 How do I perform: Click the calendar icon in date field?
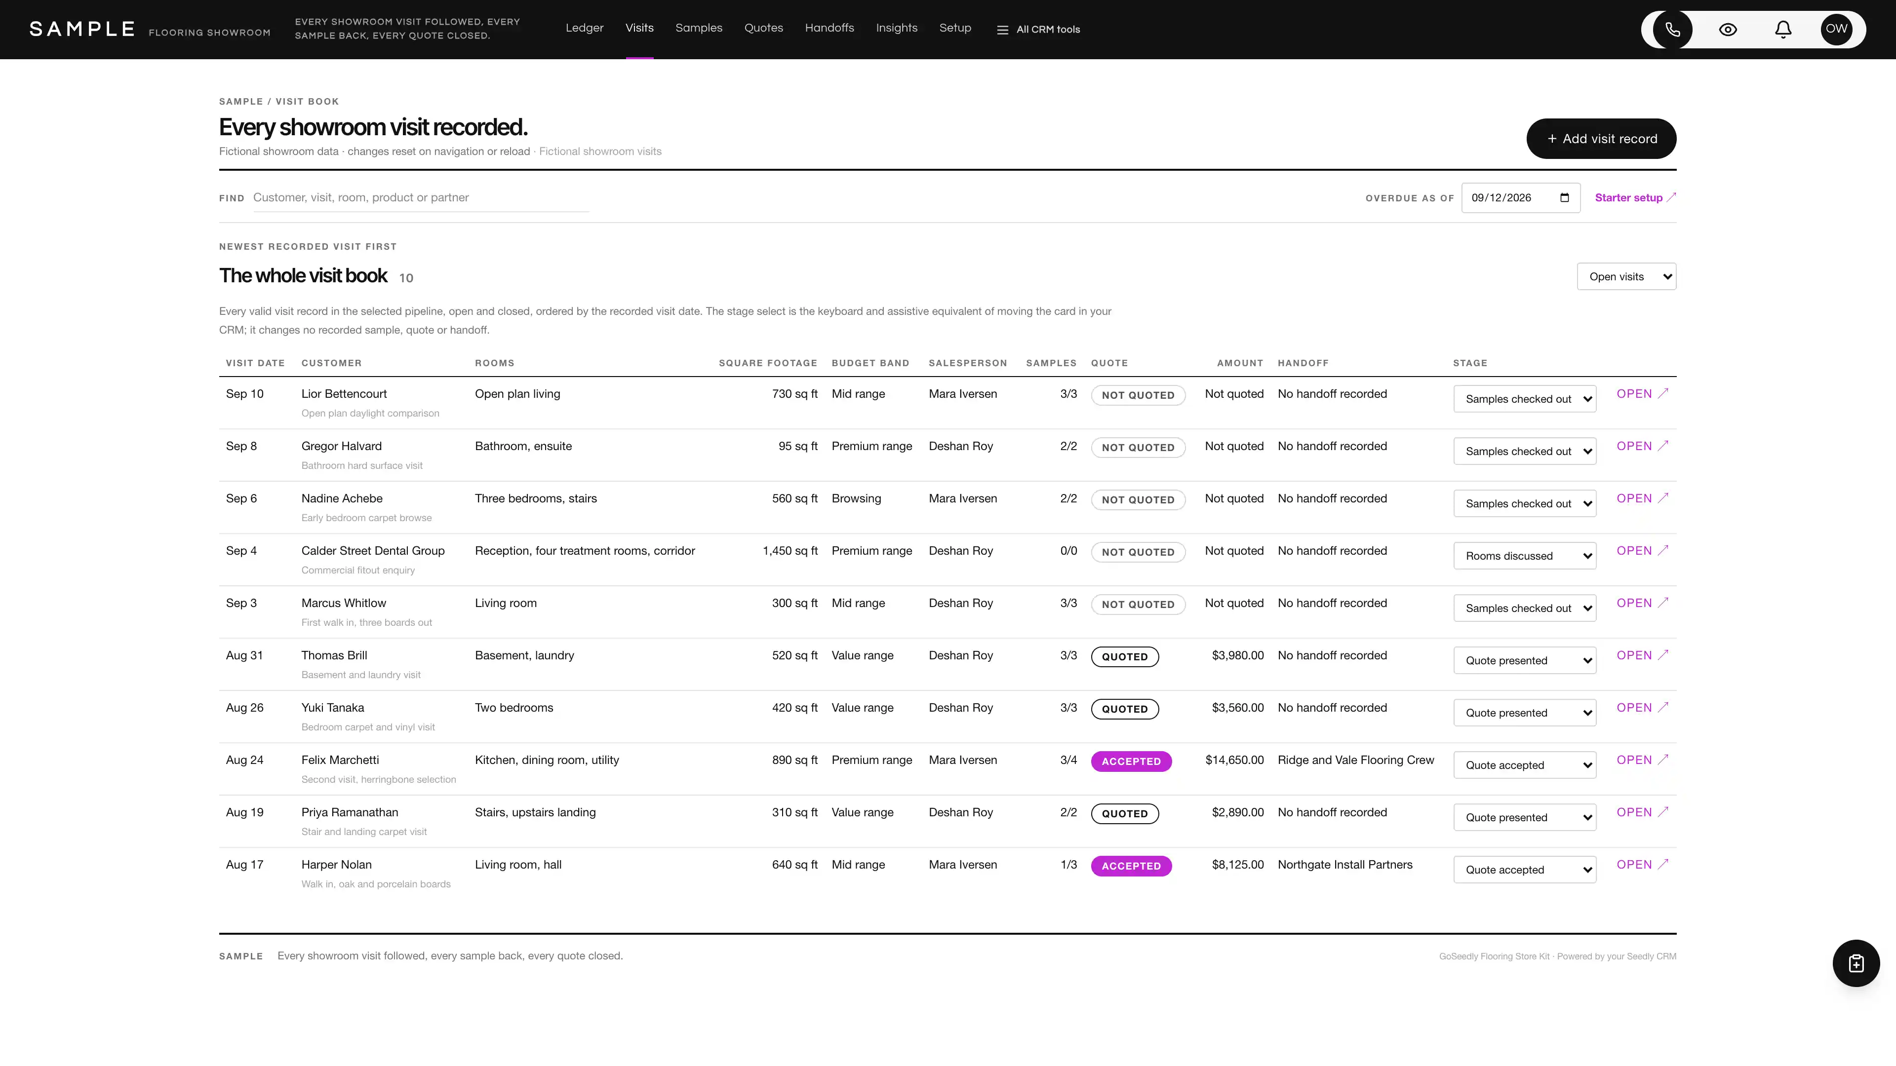[x=1565, y=198]
